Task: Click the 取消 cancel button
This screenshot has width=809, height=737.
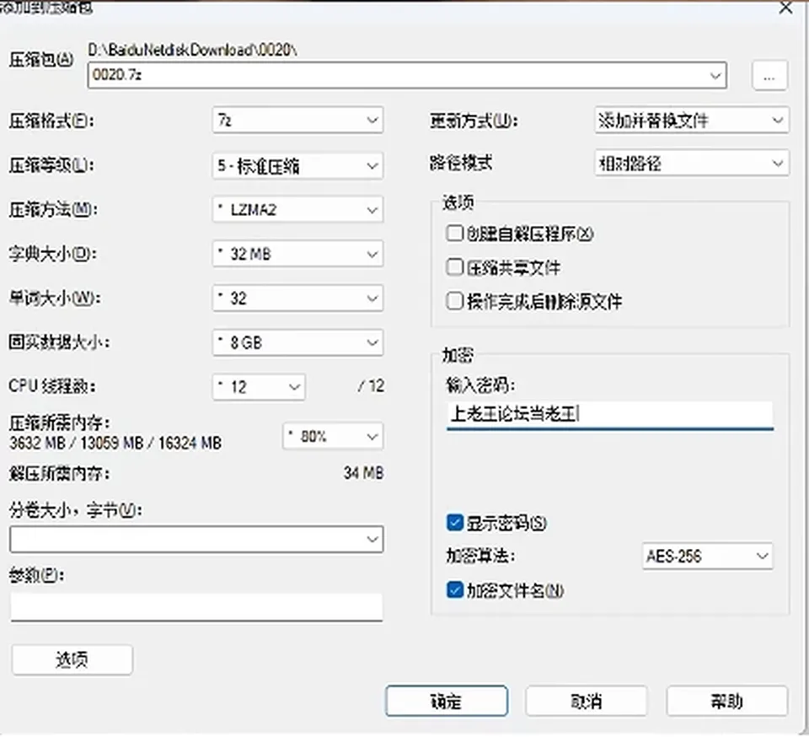Action: [x=587, y=701]
